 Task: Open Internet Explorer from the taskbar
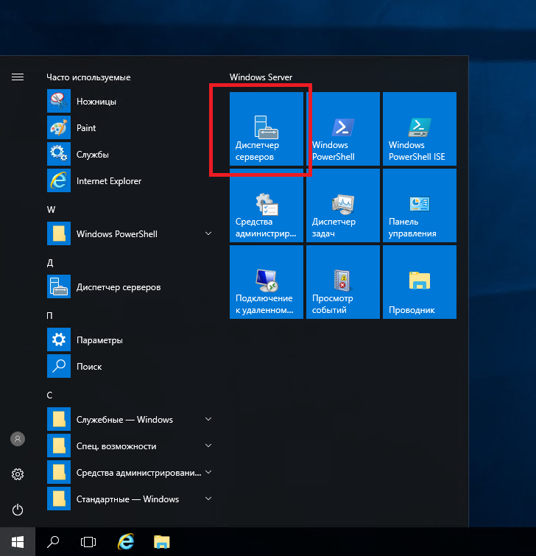point(126,542)
